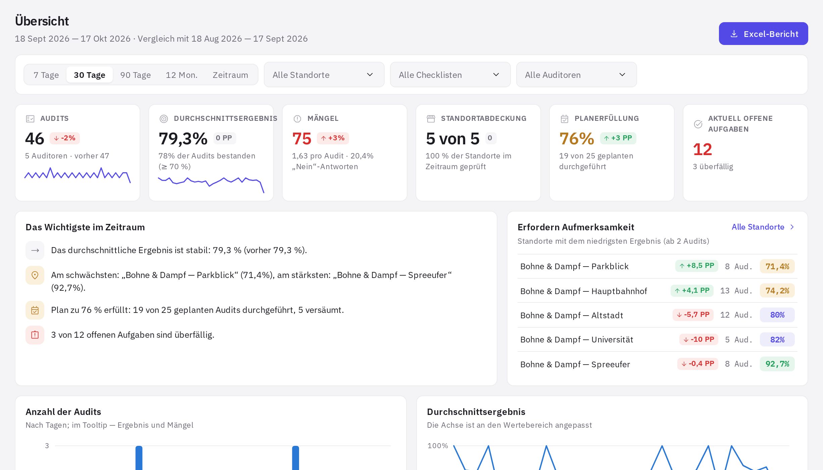This screenshot has height=470, width=823.
Task: Open the Bohne & Dampf — Hauptbahnhof row
Action: [658, 291]
